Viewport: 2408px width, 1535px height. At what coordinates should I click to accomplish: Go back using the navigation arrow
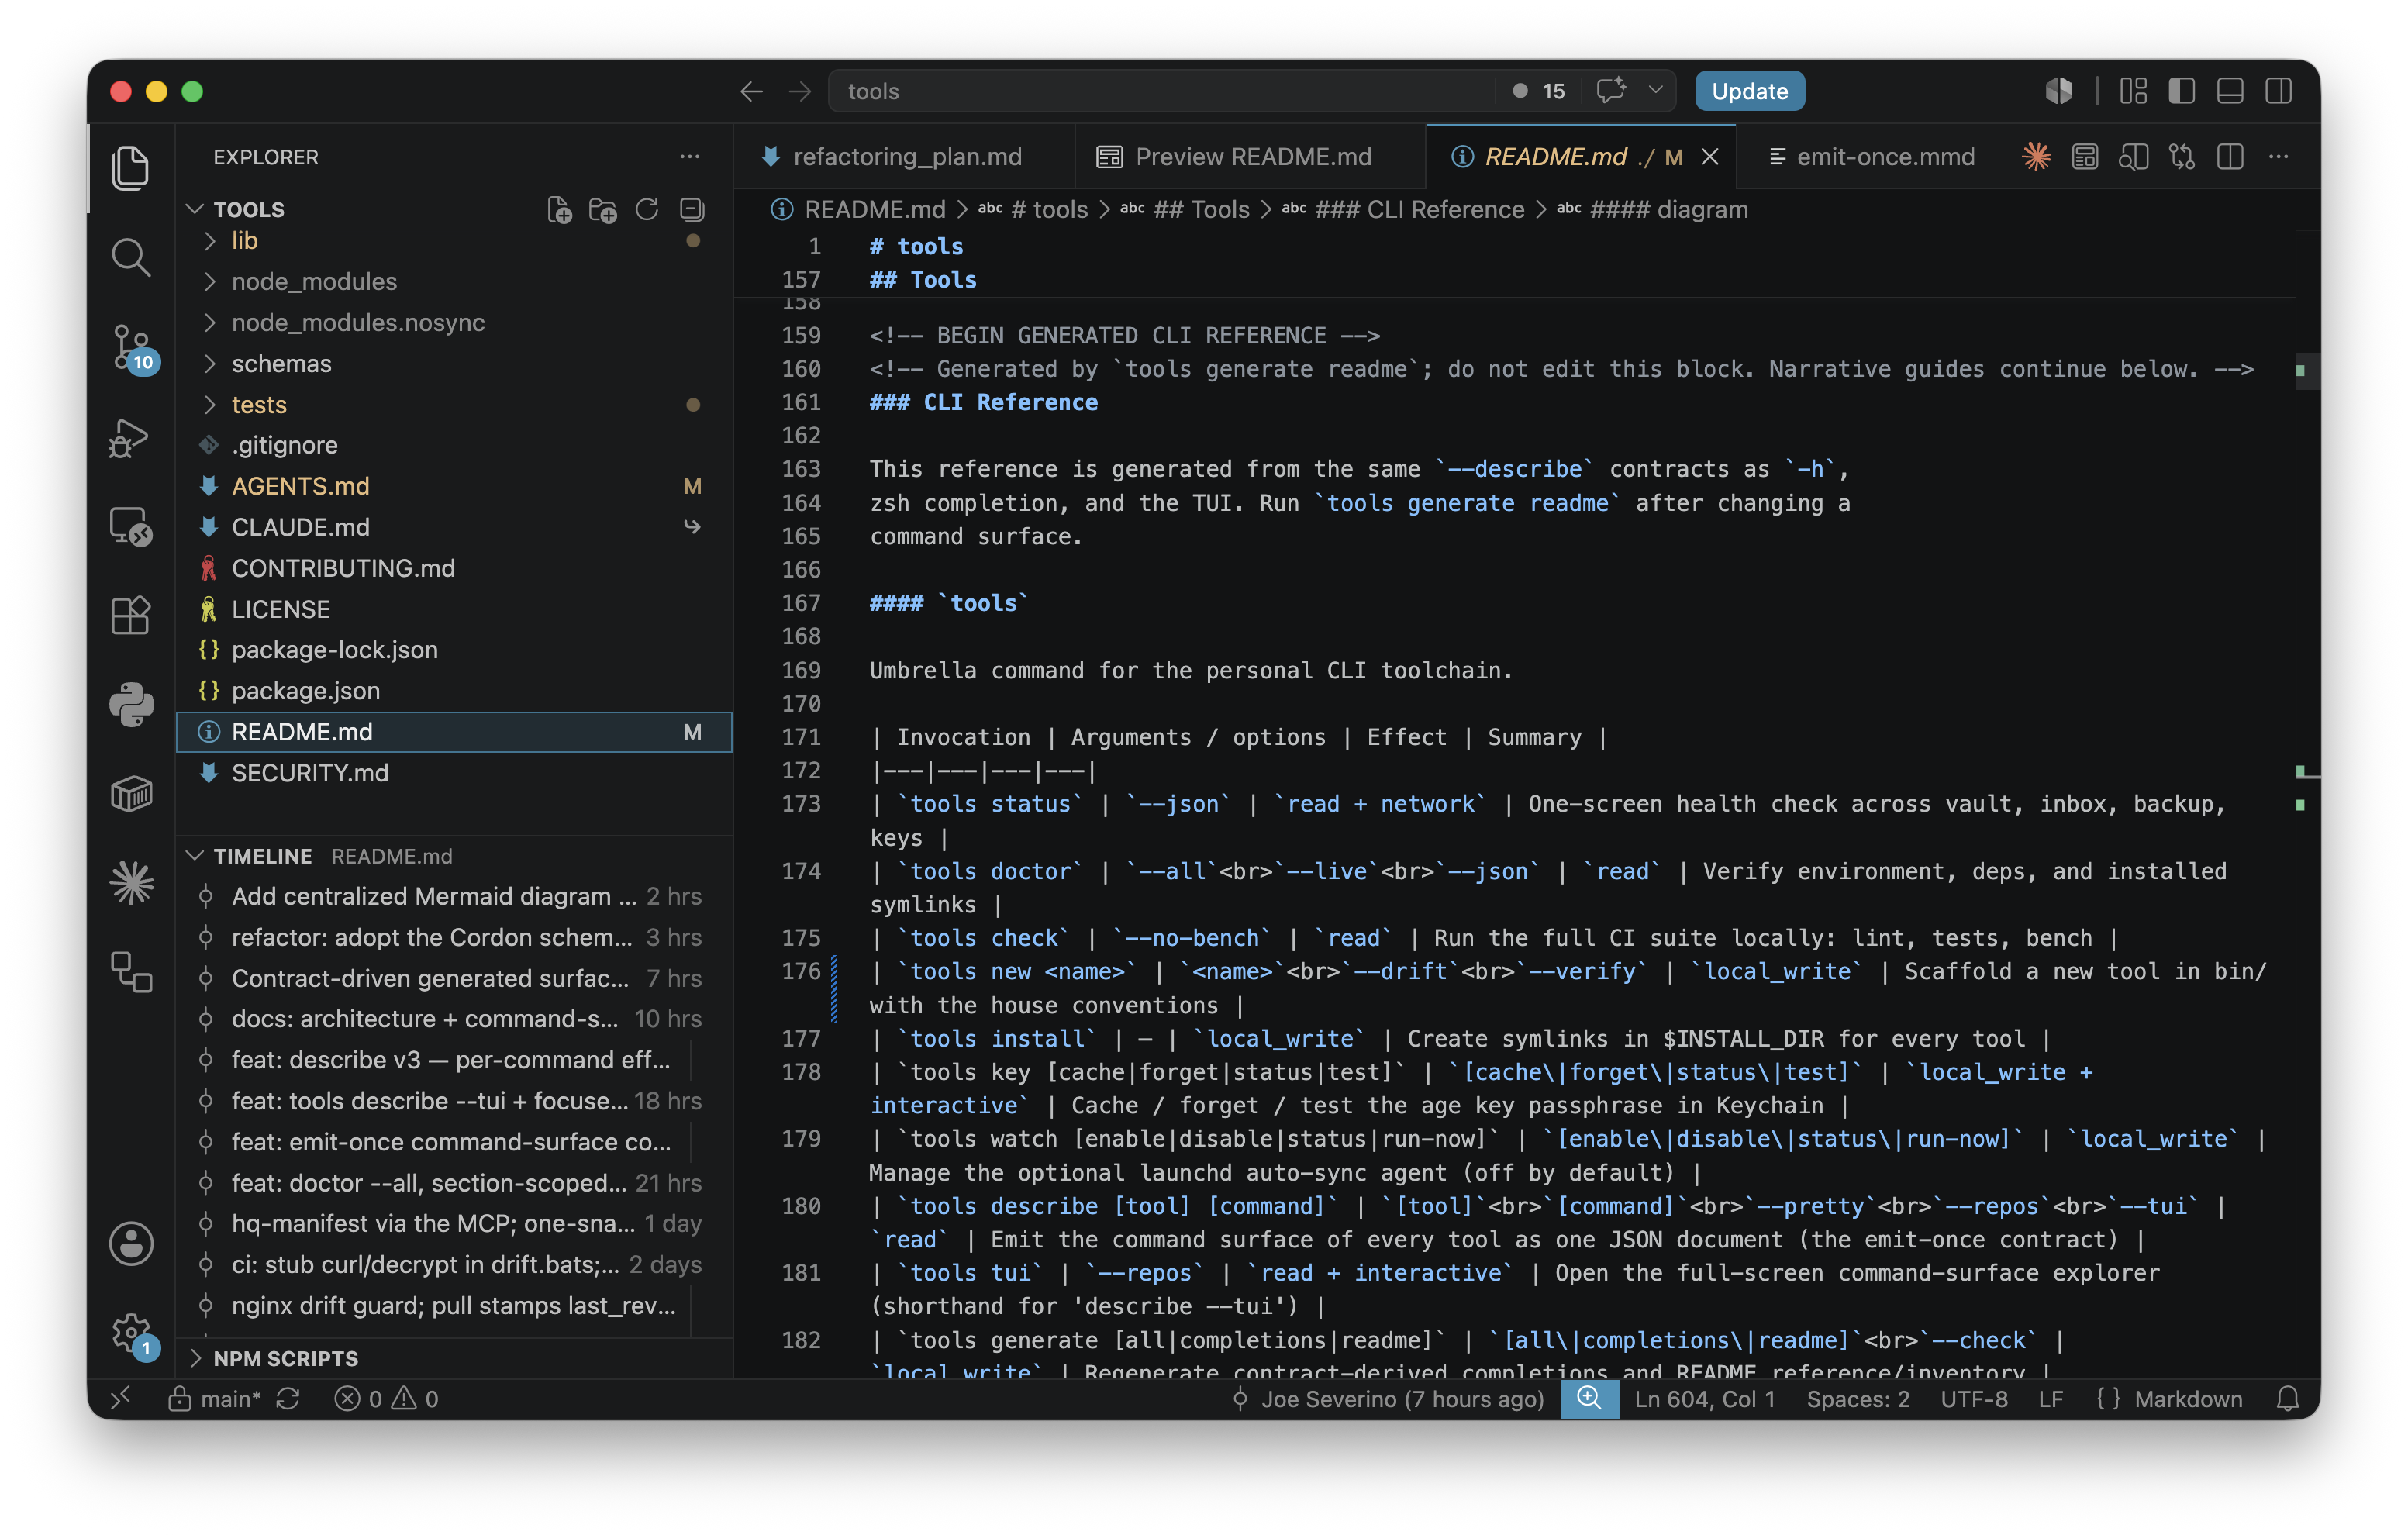point(751,92)
